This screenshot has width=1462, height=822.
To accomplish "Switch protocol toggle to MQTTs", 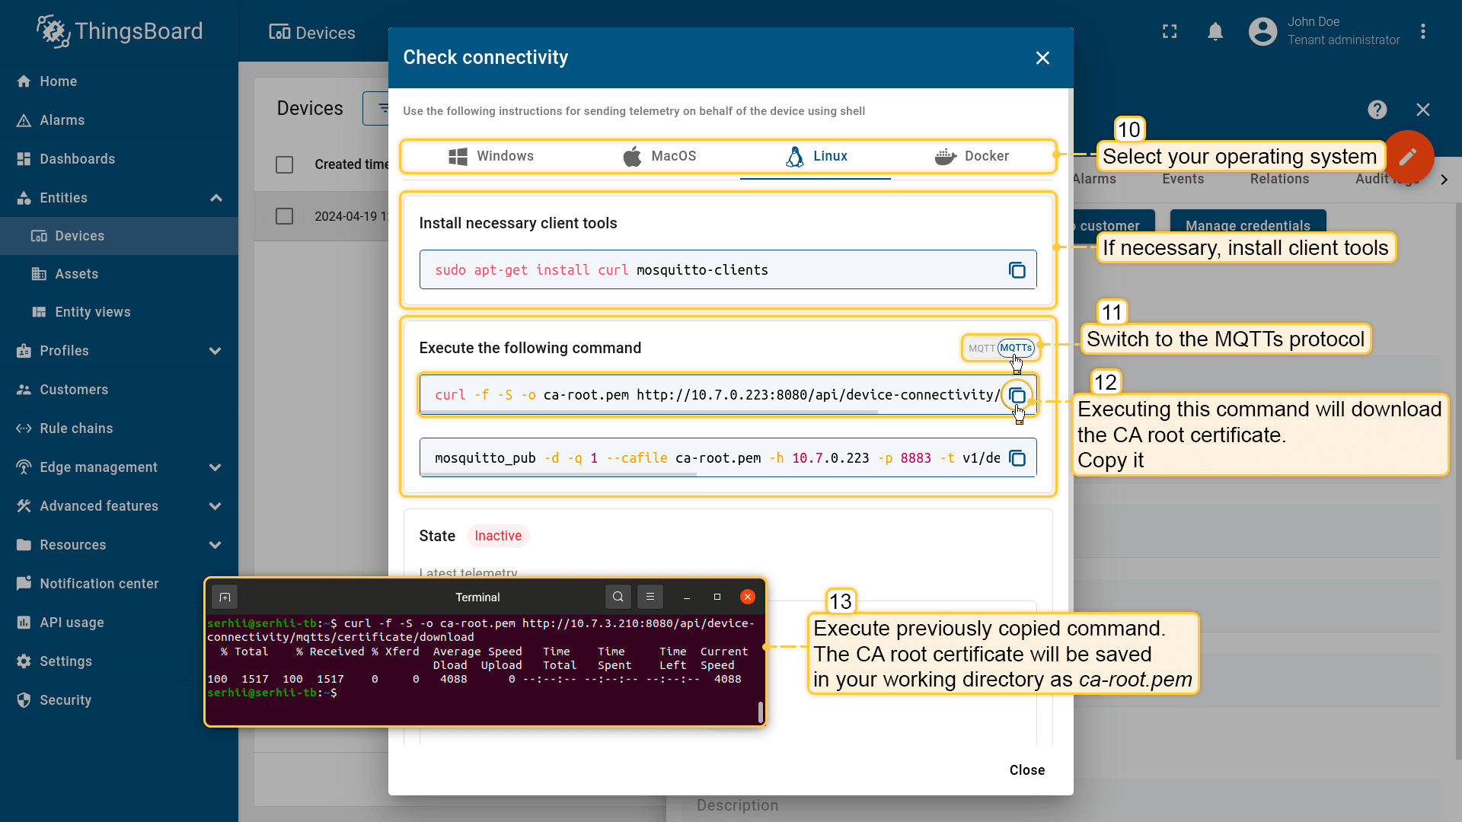I will (x=1016, y=348).
